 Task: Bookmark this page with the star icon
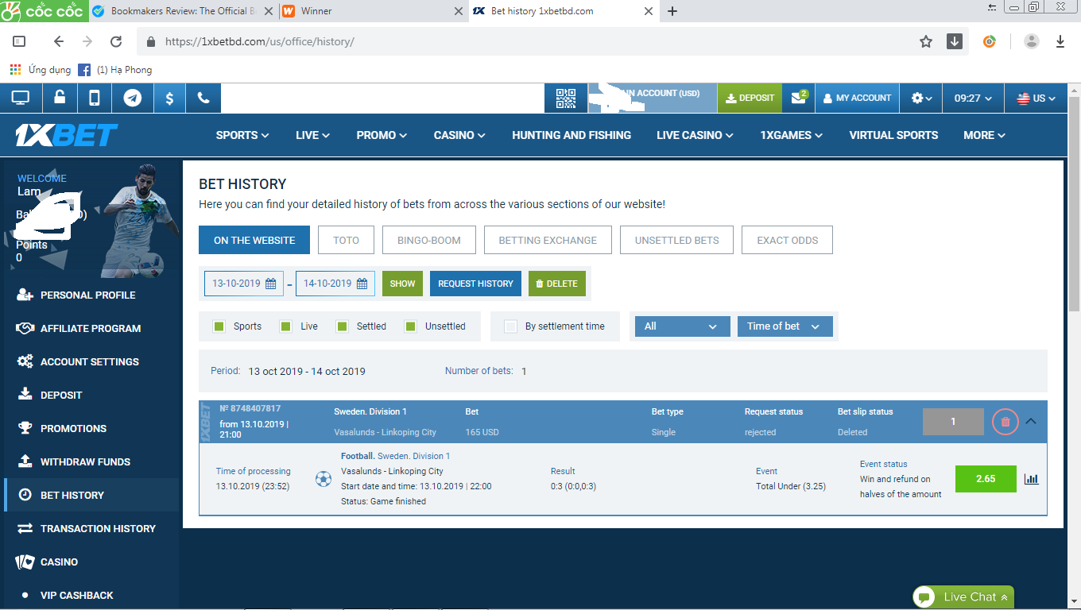[x=926, y=41]
